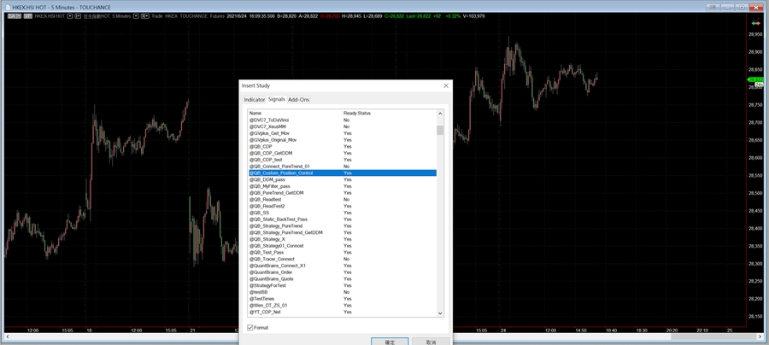Click the scroll down arrow in signals list

441,313
